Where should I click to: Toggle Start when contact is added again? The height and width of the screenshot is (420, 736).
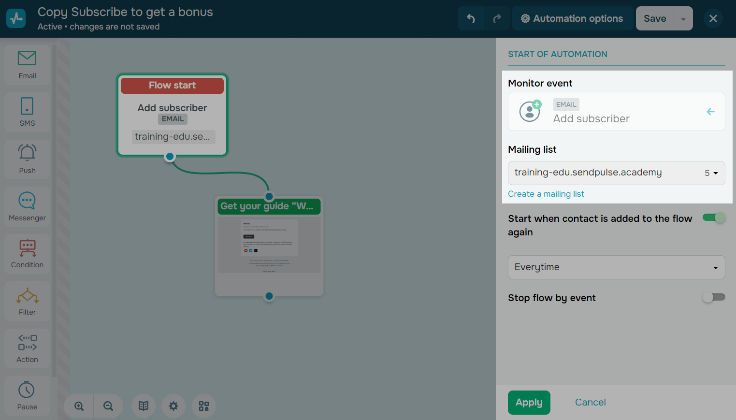[x=714, y=217]
